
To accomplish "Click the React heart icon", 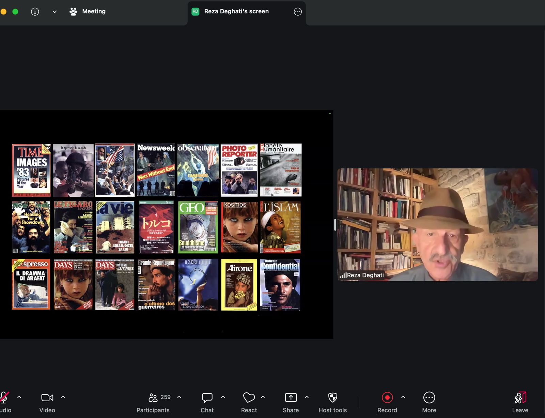I will click(x=249, y=398).
